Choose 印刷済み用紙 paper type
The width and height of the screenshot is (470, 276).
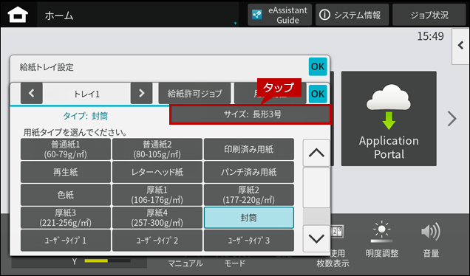click(249, 149)
